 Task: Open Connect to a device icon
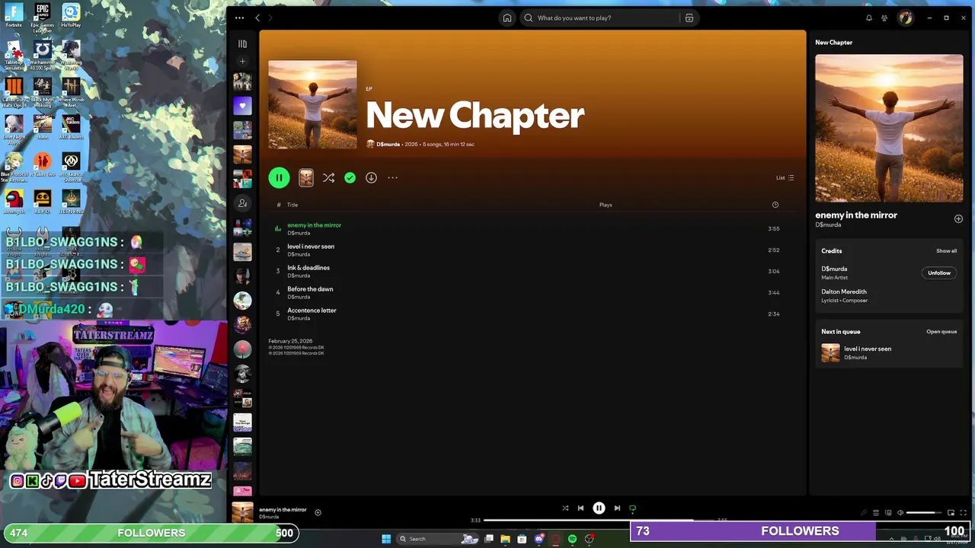(888, 513)
